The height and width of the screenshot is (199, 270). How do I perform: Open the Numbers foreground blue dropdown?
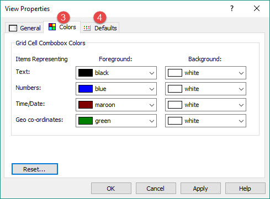(116, 89)
